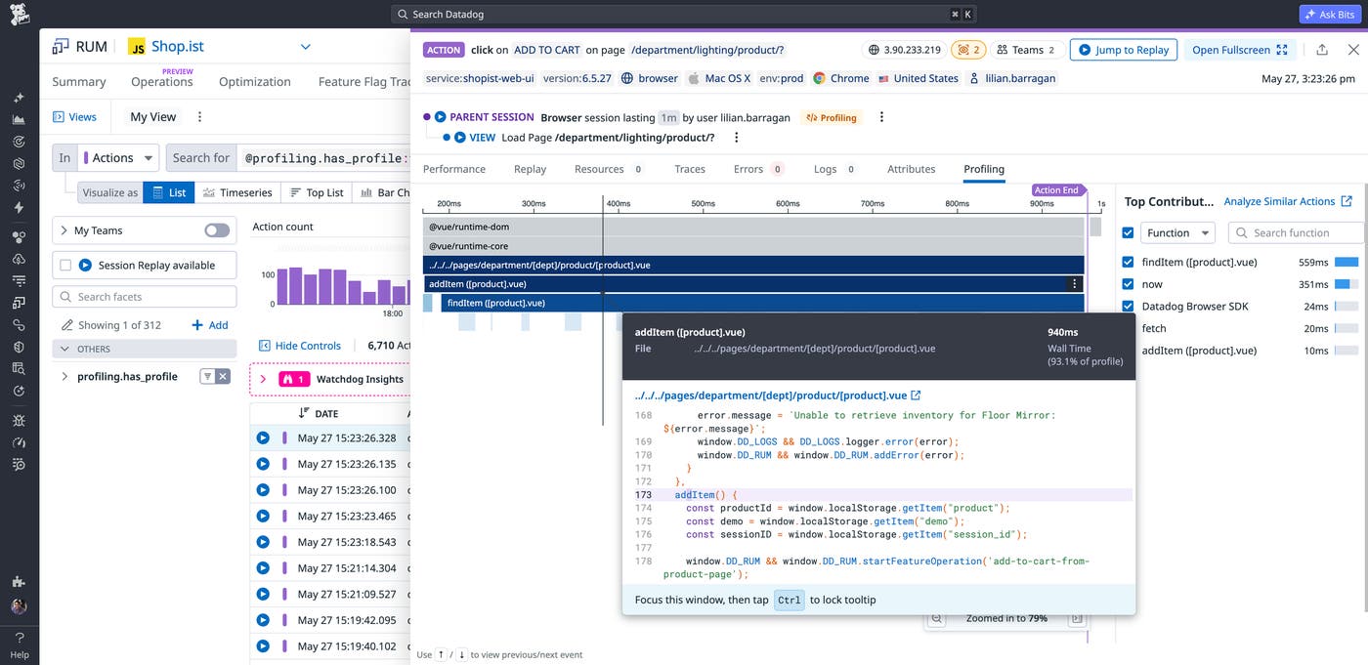Viewport: 1368px width, 665px height.
Task: Click the magnifier in the Search Datadog bar
Action: click(404, 15)
